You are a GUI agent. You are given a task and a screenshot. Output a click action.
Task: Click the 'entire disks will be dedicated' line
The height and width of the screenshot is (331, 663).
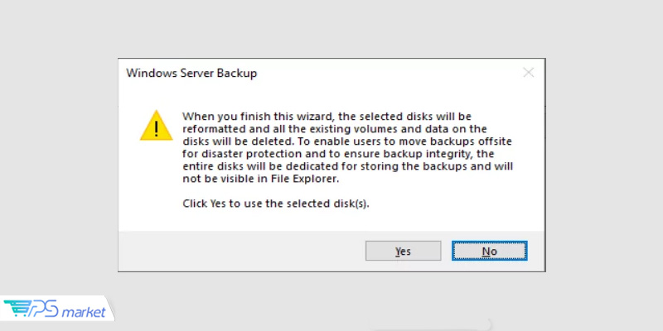coord(347,166)
